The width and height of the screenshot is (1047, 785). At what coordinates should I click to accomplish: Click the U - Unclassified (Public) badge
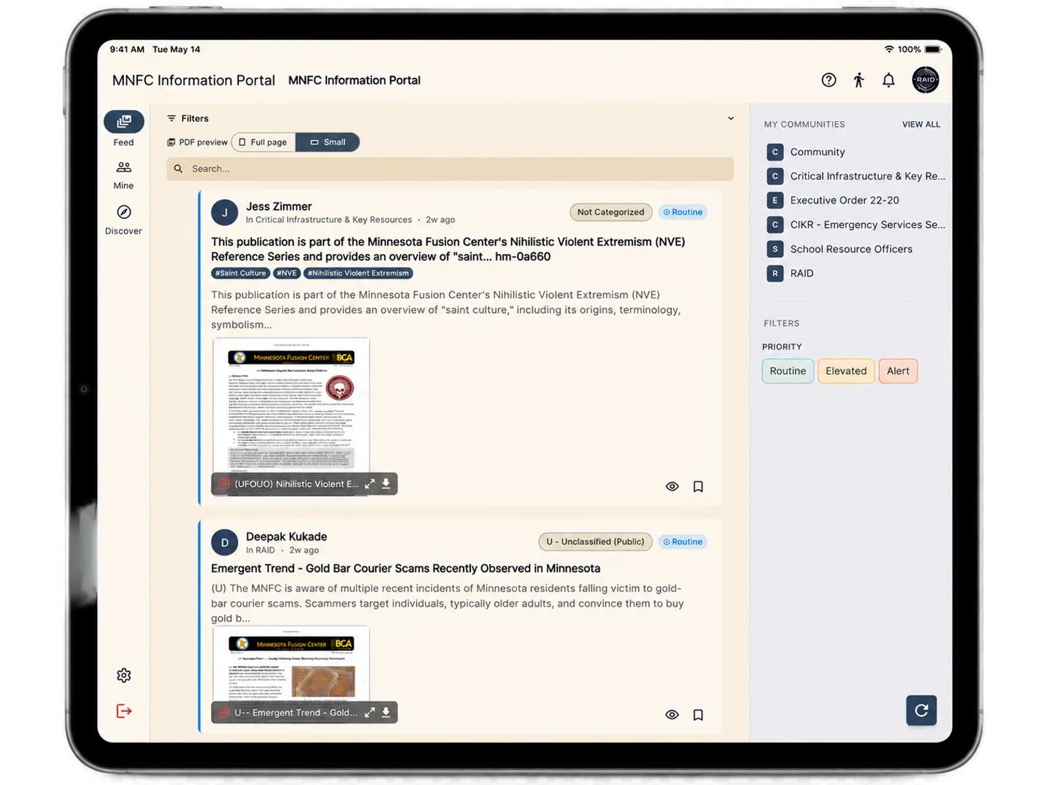click(595, 542)
